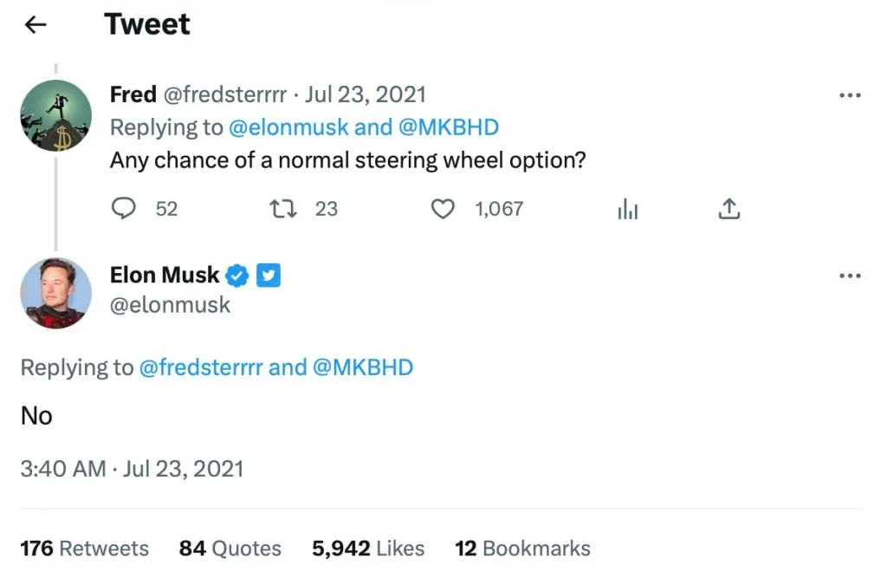Click the back arrow to return

pyautogui.click(x=35, y=24)
